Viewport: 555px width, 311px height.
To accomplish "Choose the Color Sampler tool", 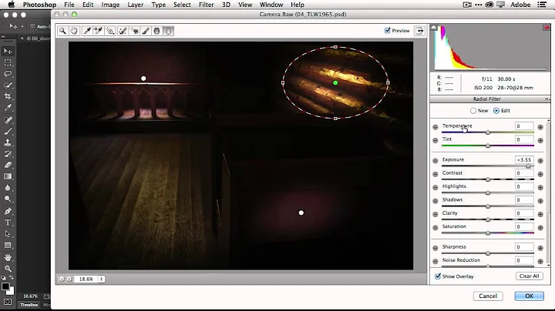I will click(x=99, y=31).
